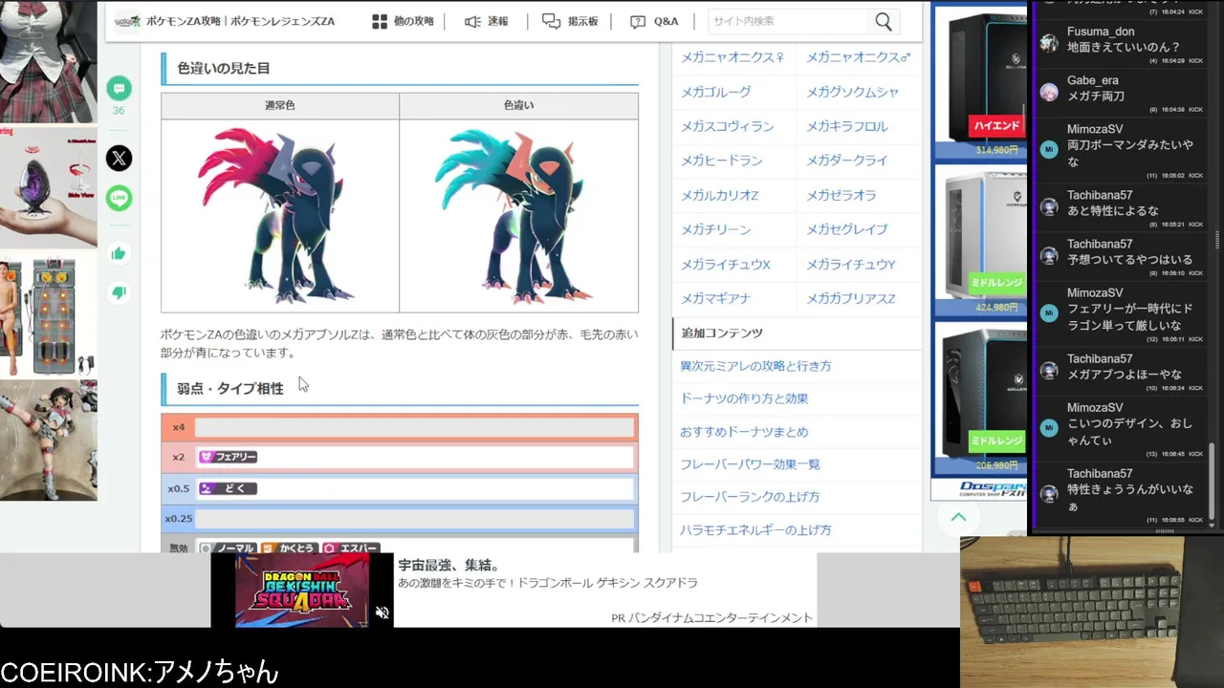Click the thumbs up icon

[x=119, y=253]
